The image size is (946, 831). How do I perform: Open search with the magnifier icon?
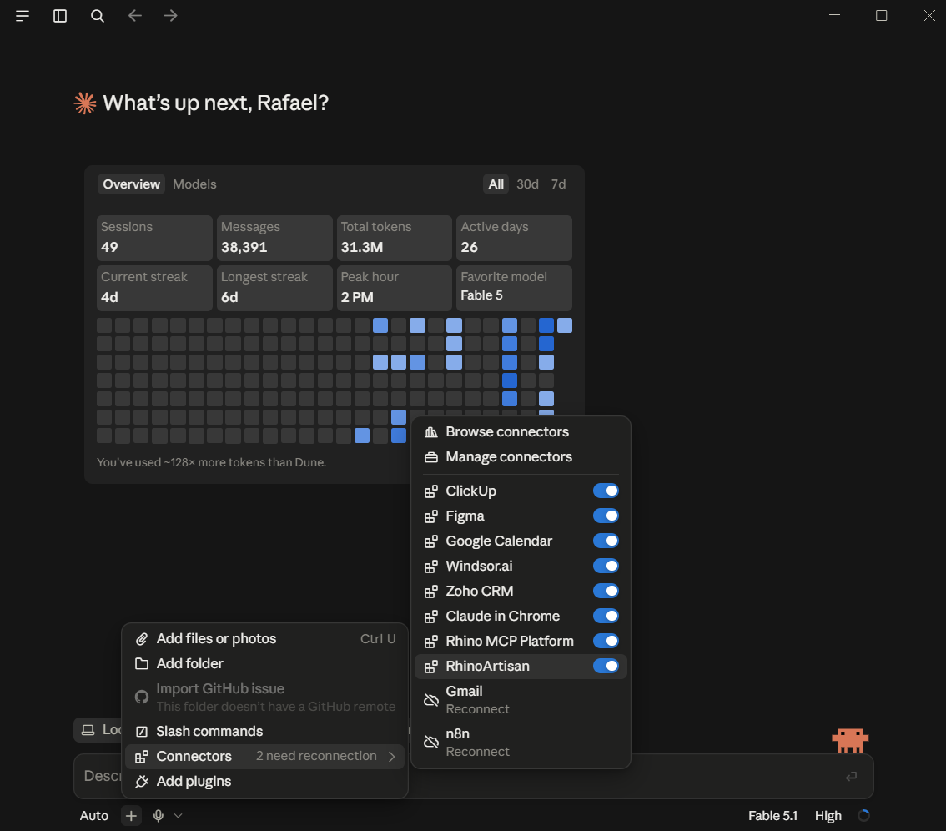click(97, 16)
